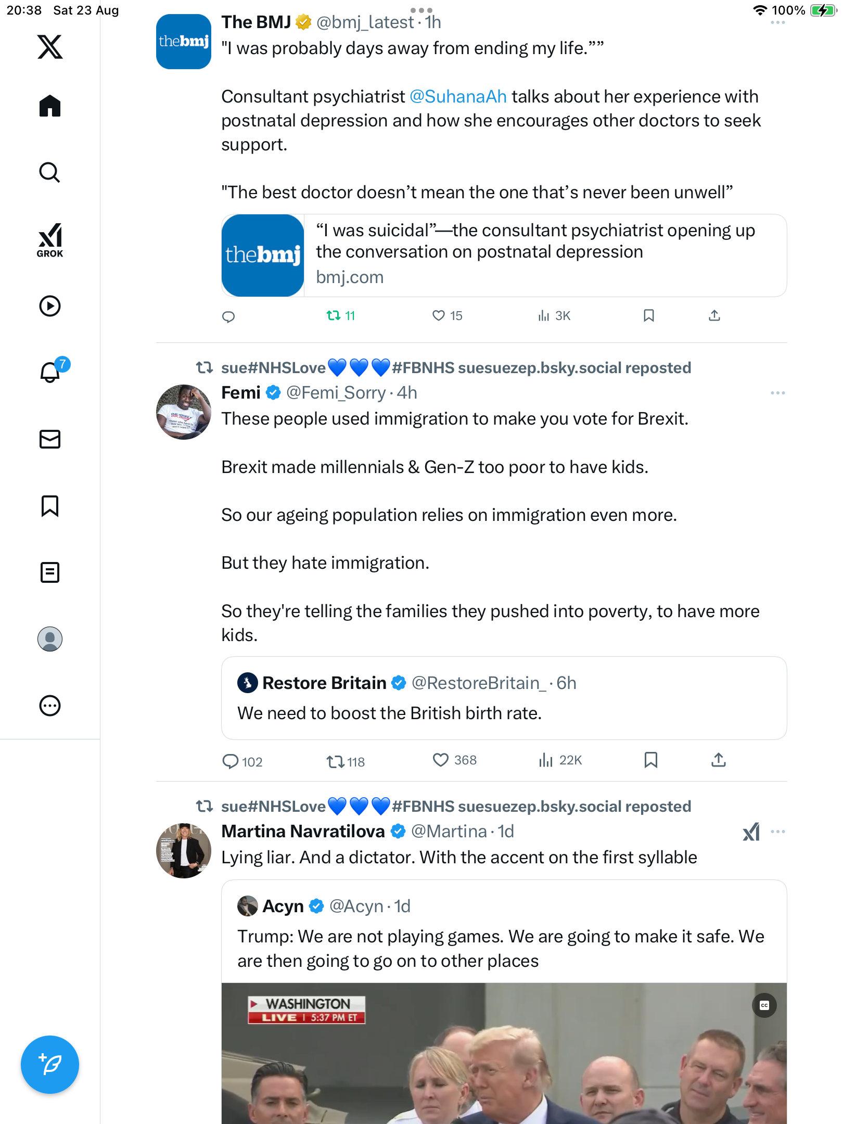Open the @SuhanaAh mention link
843x1124 pixels.
pos(458,97)
